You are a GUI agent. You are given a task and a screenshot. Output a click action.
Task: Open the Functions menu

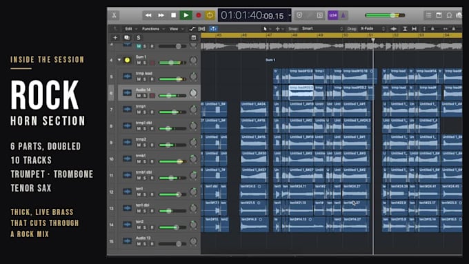point(153,29)
